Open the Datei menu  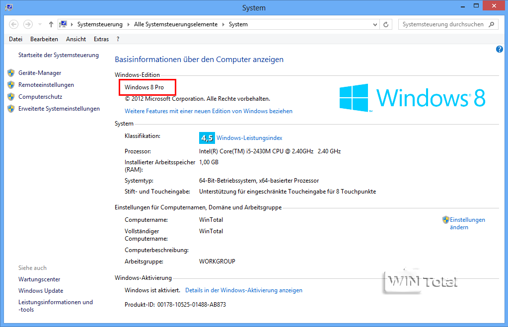click(x=15, y=39)
